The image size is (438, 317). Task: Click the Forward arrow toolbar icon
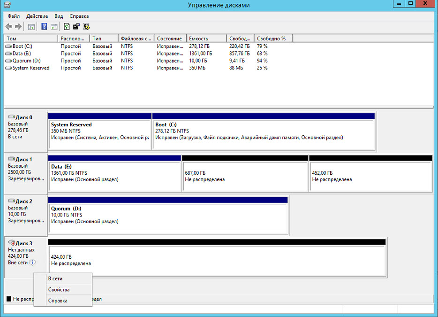click(18, 27)
